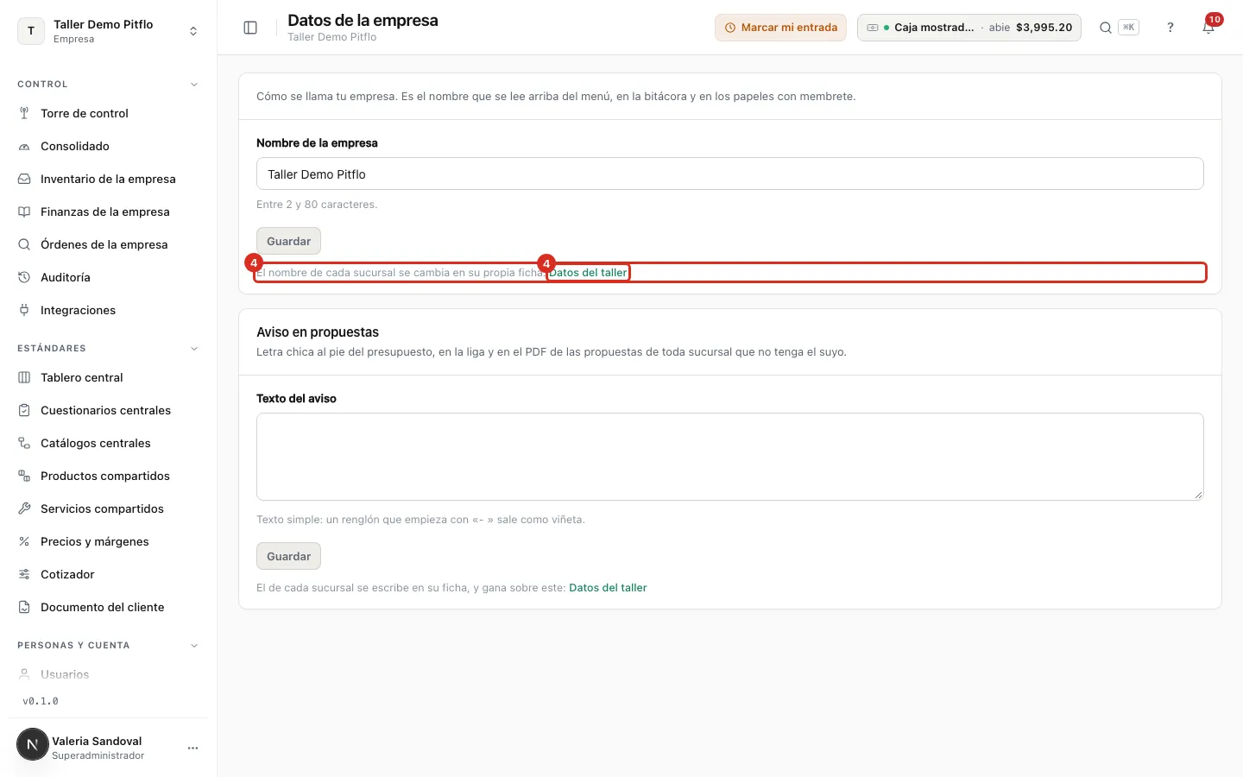Toggle the sidebar panel icon
The height and width of the screenshot is (777, 1243).
250,28
